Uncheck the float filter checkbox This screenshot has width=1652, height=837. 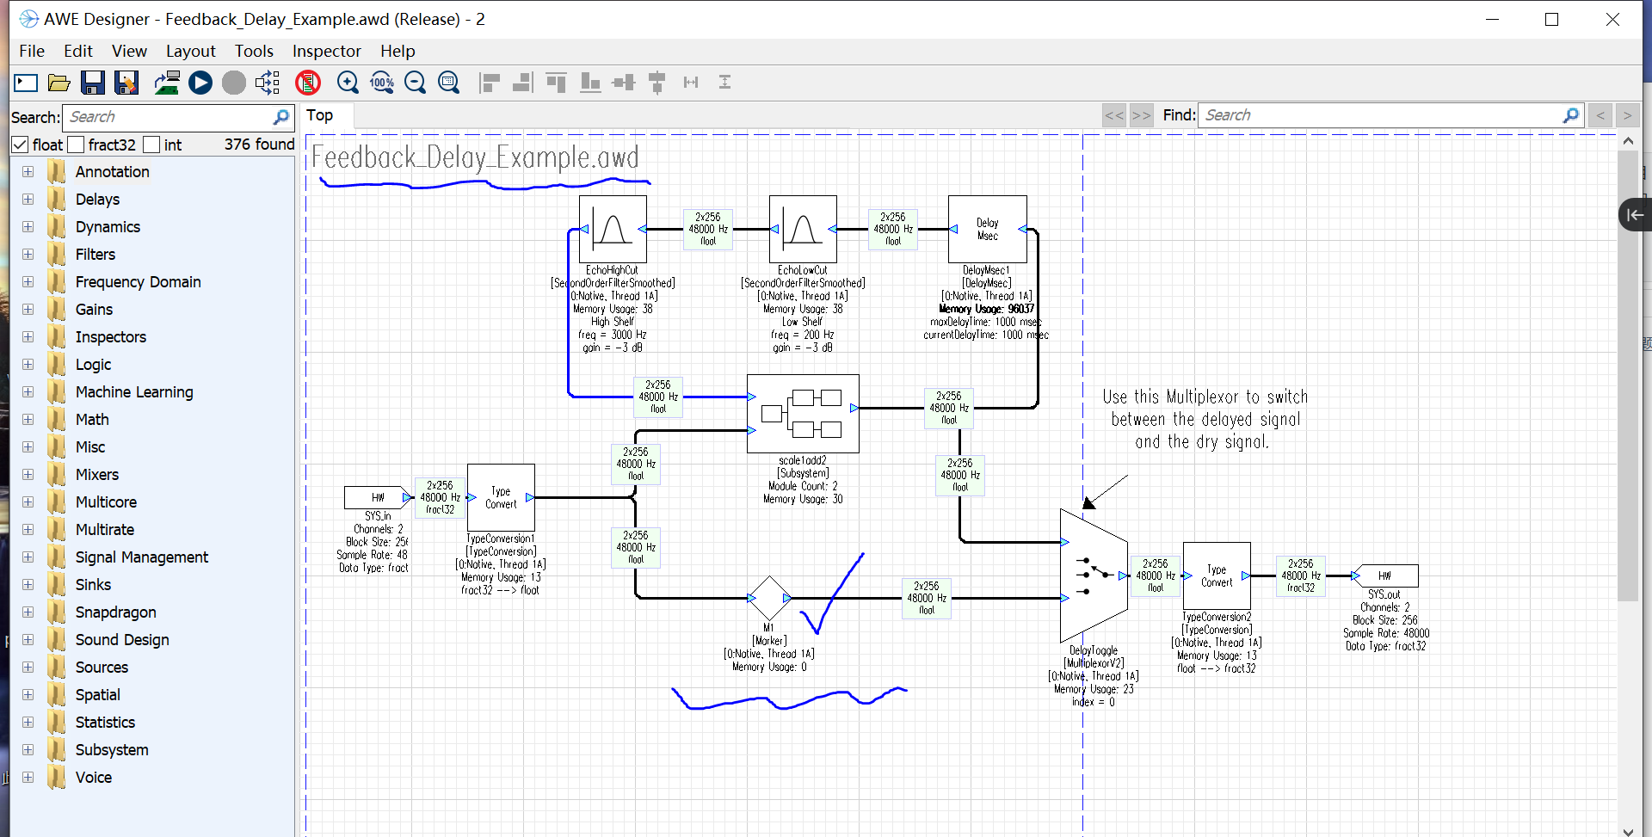point(21,145)
